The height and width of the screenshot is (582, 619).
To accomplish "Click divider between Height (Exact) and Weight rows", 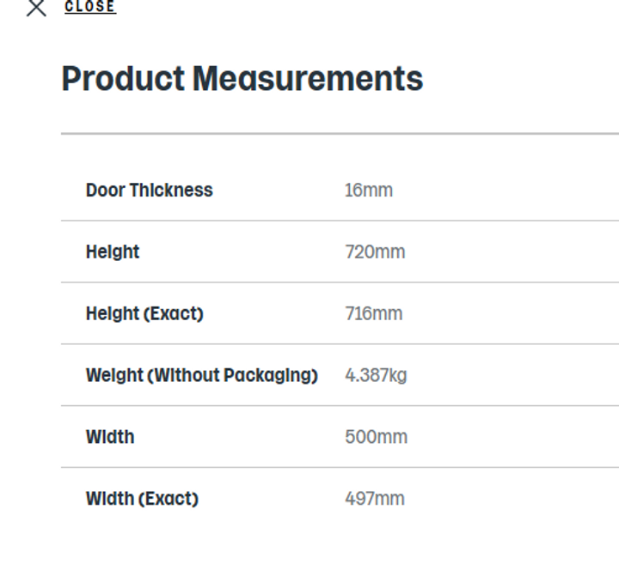I will coord(340,344).
